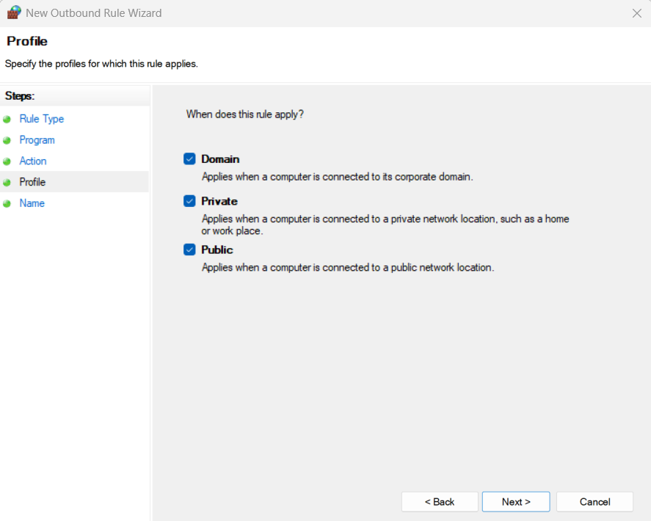The width and height of the screenshot is (651, 521).
Task: Uncheck the Private profile checkbox
Action: tap(189, 201)
